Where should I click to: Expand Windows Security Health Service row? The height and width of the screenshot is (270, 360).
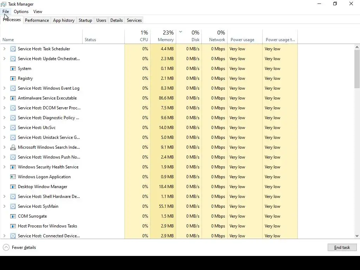pos(4,167)
